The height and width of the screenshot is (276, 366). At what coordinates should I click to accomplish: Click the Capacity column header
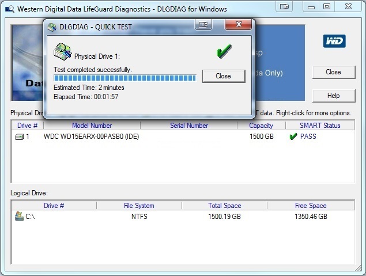261,126
